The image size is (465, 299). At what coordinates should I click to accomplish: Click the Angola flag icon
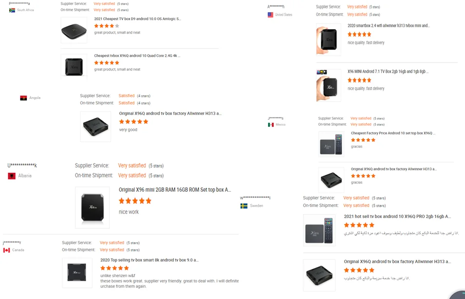click(23, 98)
